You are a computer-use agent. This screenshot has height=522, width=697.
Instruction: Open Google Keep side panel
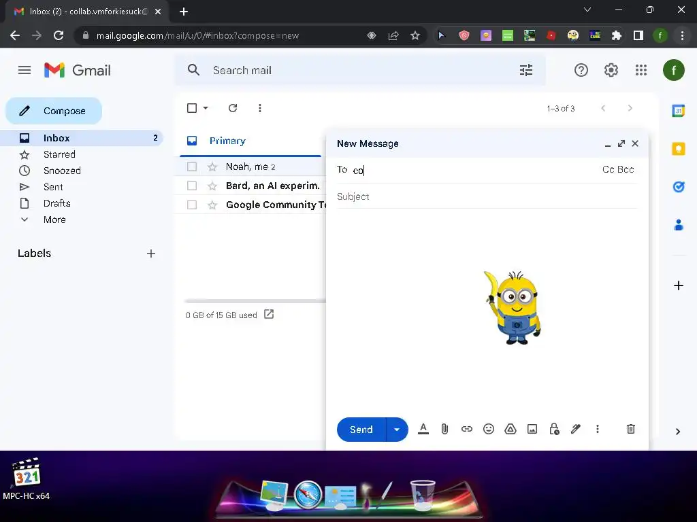pos(679,149)
